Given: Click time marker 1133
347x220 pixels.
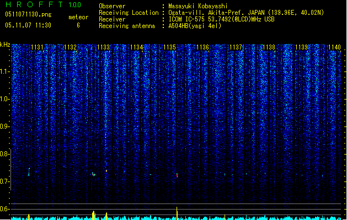Looking at the screenshot, I should coord(103,47).
